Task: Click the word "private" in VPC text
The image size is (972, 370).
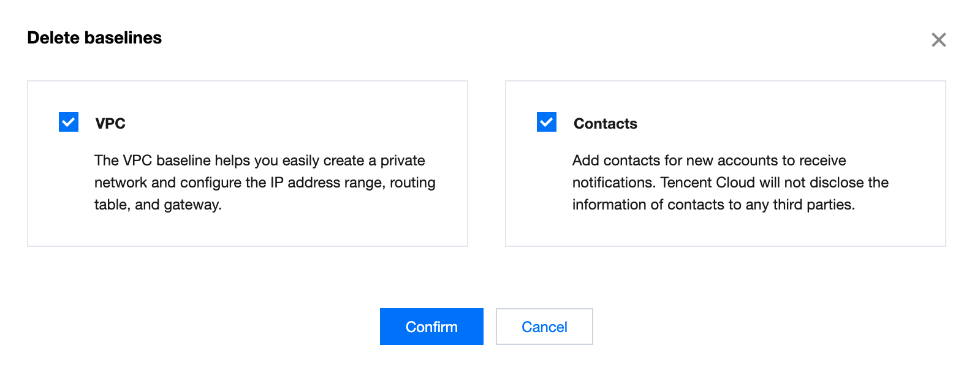Action: (x=402, y=160)
